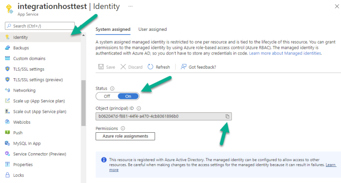The image size is (341, 183).
Task: Copy the Object principal ID to clipboard
Action: pyautogui.click(x=227, y=117)
